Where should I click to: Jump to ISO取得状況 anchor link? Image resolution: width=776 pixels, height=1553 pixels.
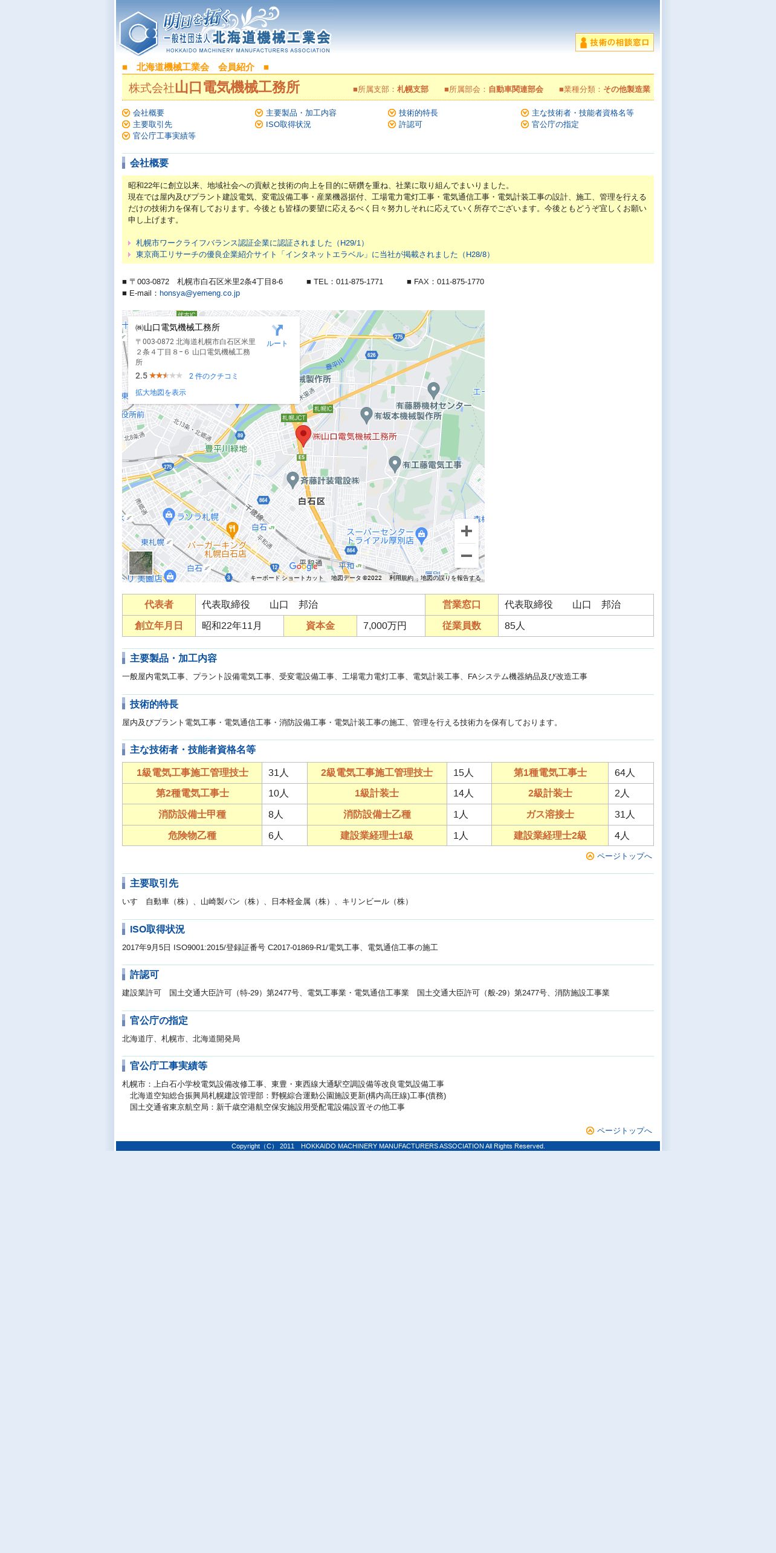(288, 125)
